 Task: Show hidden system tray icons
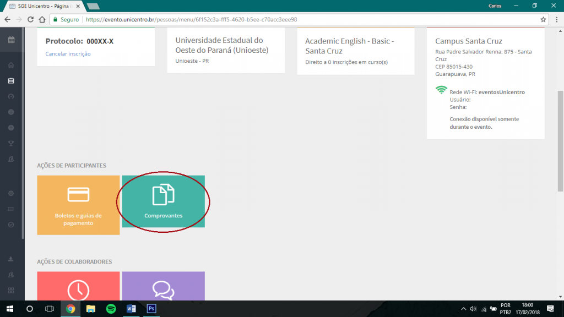point(464,309)
